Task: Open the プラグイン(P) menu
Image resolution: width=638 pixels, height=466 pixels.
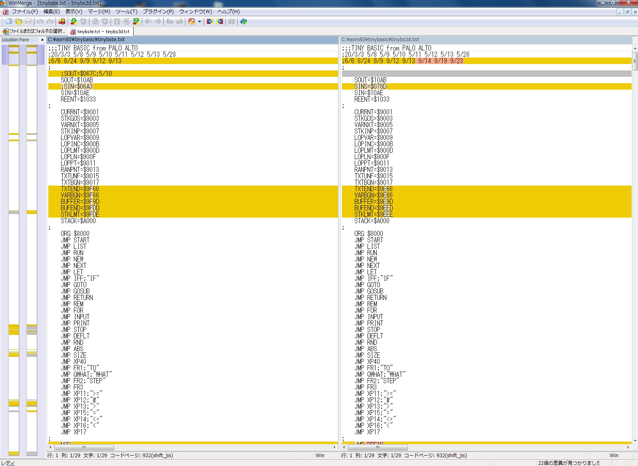Action: coord(158,12)
